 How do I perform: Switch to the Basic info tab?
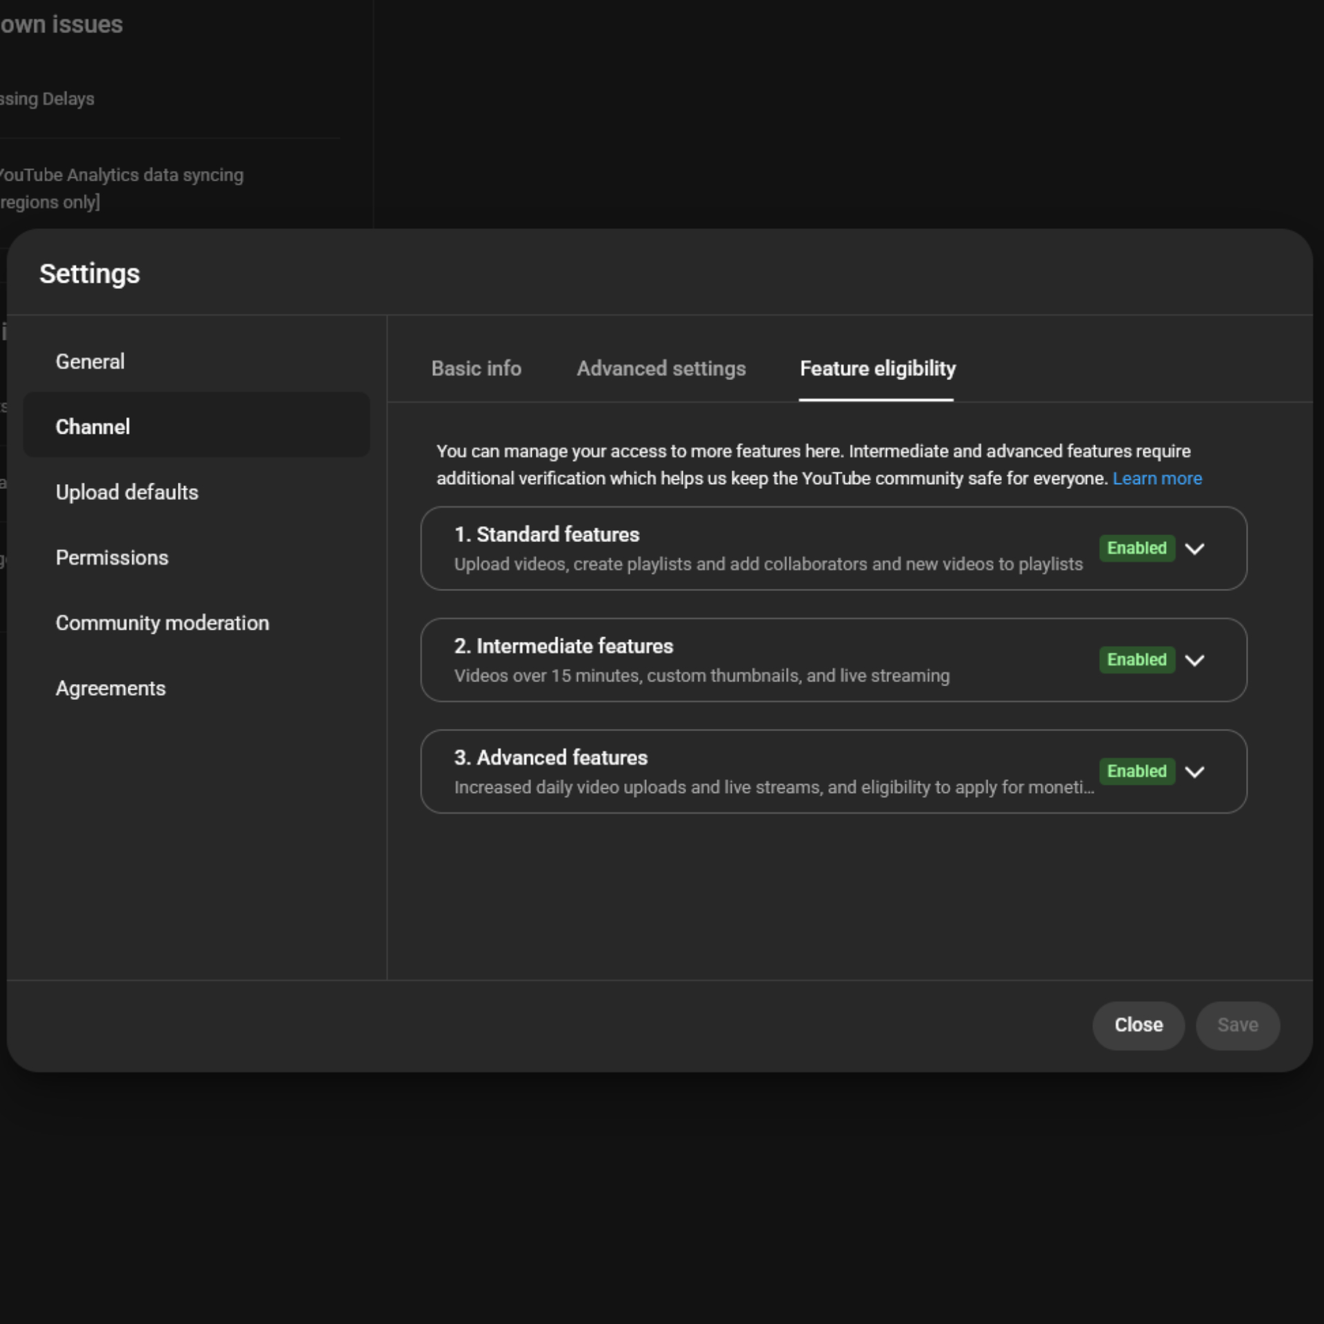(476, 368)
